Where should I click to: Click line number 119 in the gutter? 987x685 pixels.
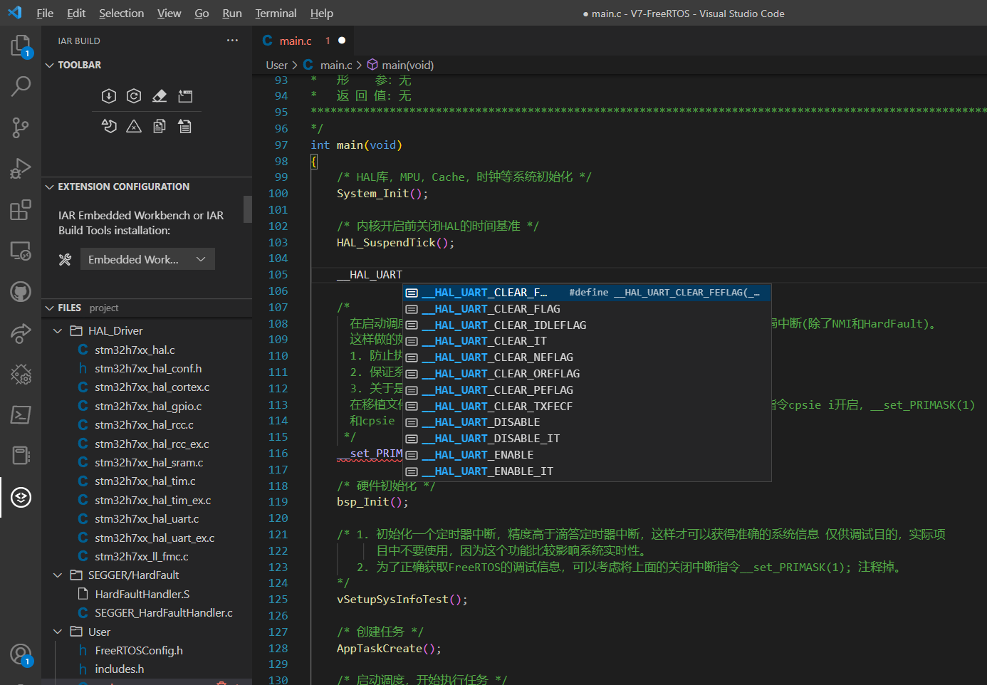click(x=278, y=502)
